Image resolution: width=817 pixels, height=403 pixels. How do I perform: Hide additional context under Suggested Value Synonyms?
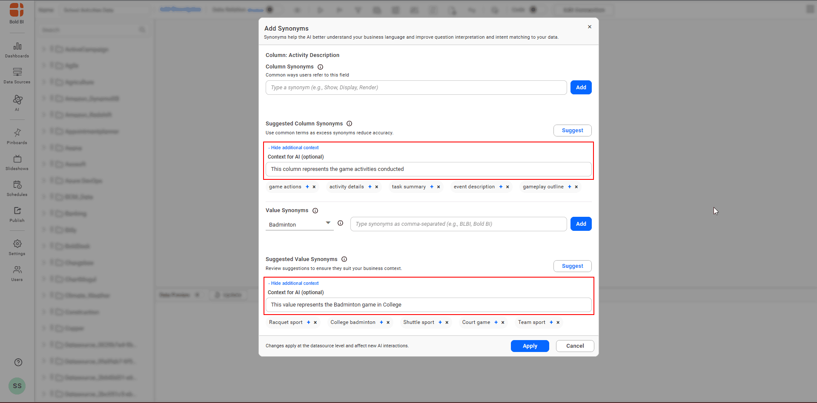(x=294, y=283)
